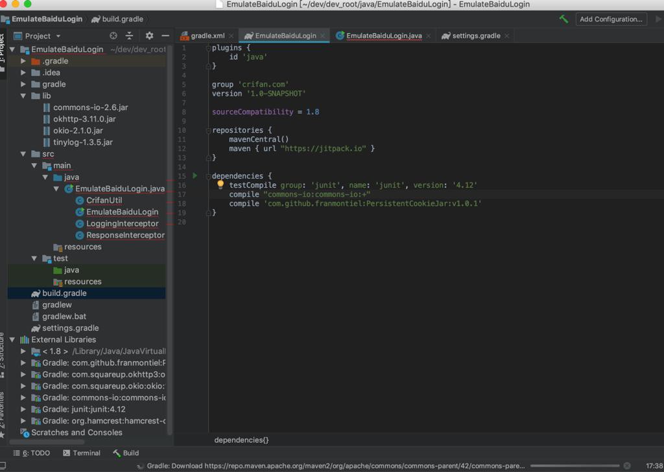
Task: Click the Add Configuration button
Action: point(611,19)
